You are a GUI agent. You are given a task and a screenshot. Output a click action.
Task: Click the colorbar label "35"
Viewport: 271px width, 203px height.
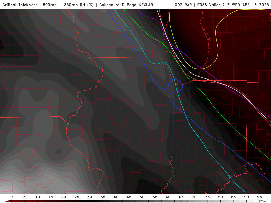tap(103, 197)
